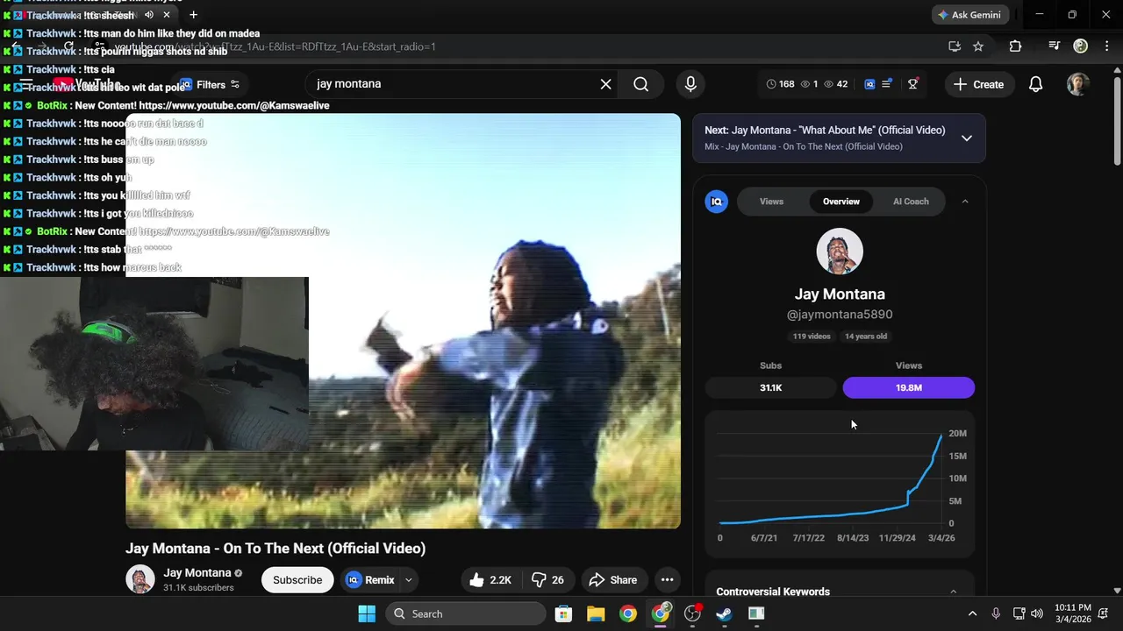Image resolution: width=1123 pixels, height=631 pixels.
Task: Switch to the AI Coach tab
Action: click(x=911, y=202)
